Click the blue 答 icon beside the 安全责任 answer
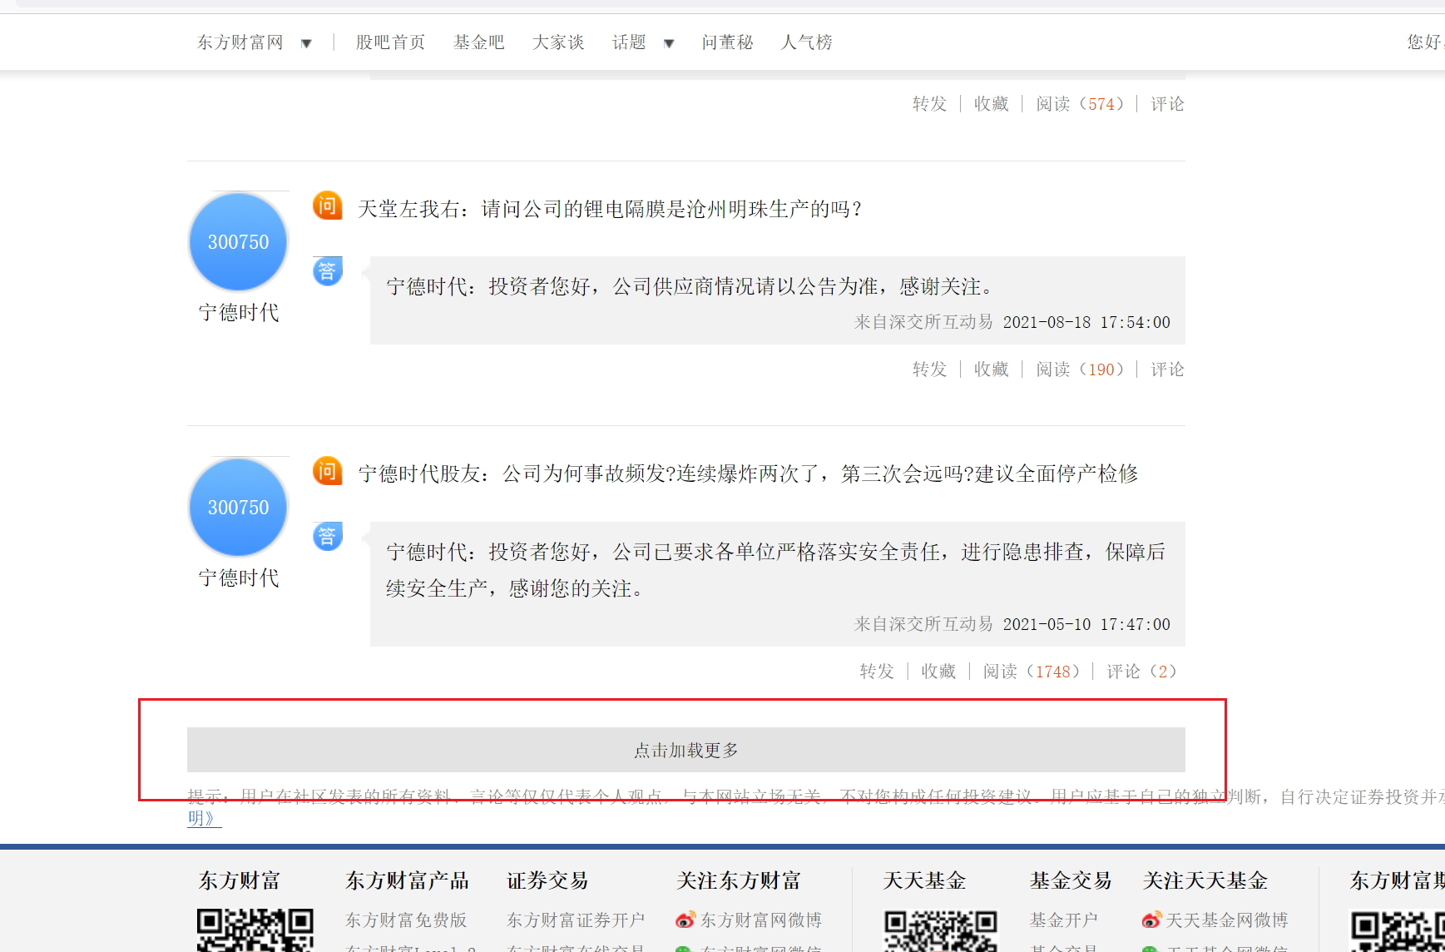 coord(328,537)
